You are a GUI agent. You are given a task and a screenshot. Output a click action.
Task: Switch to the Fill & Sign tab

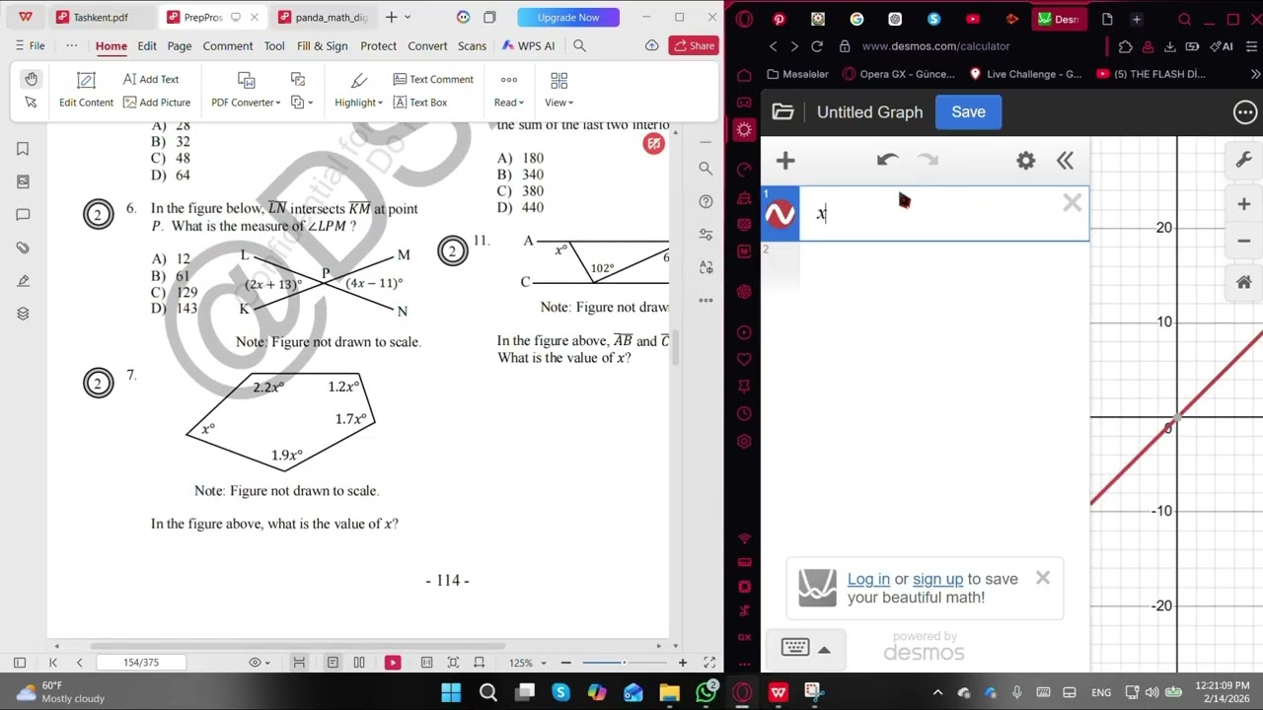coord(322,45)
